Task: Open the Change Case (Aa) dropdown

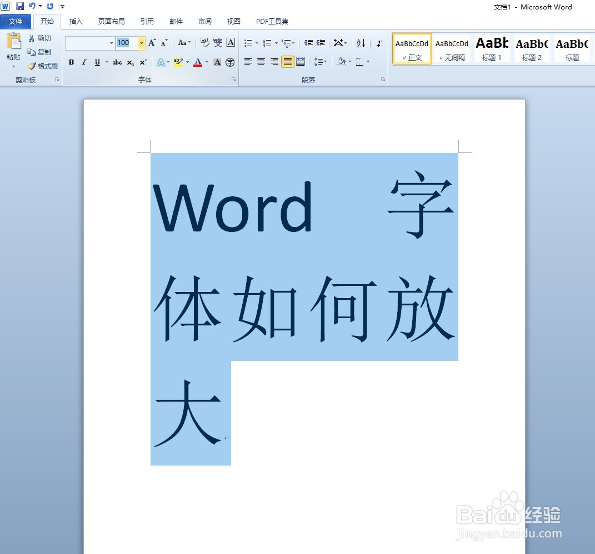Action: tap(184, 43)
